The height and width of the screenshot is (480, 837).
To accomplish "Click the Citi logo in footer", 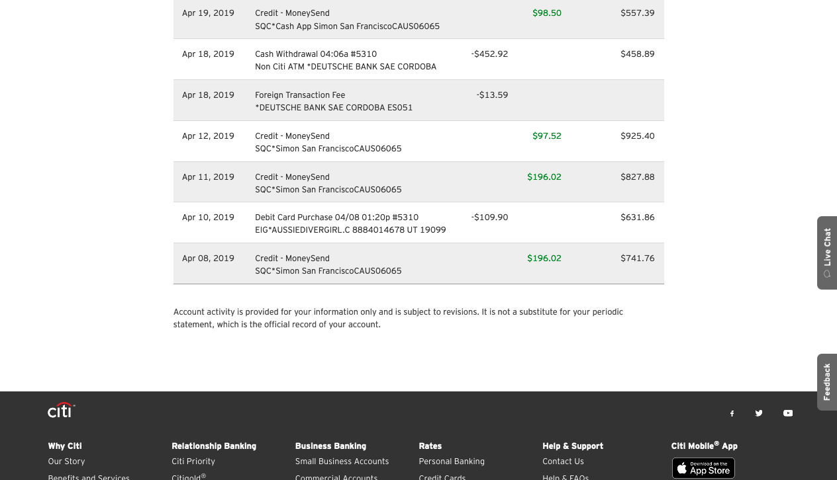I will point(61,411).
